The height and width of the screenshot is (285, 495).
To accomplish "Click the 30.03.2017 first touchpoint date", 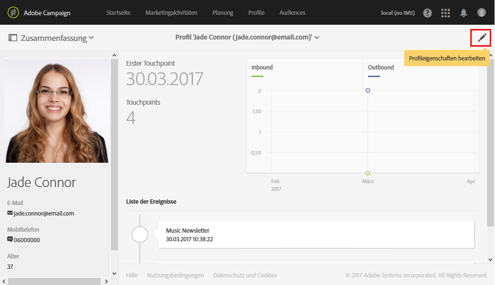I will 165,79.
